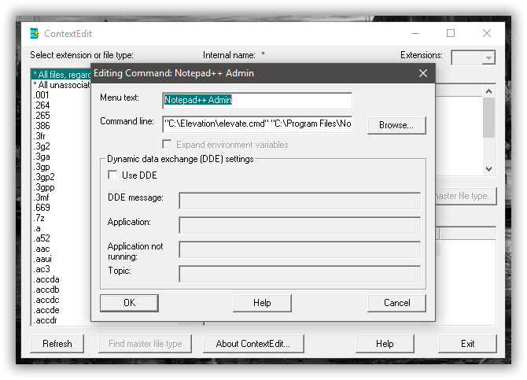Cancel the Editing Command dialog

396,303
